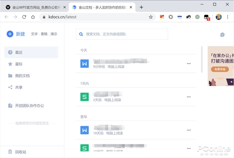Click the extension with red badge 3
This screenshot has width=234, height=158.
pos(207,17)
